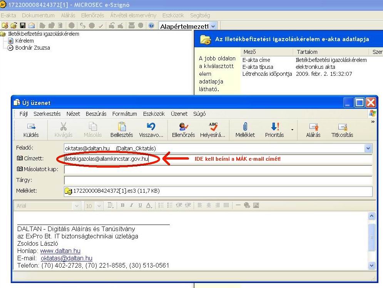Click the Aláírás digital sign icon
This screenshot has height=288, width=383.
pos(313,130)
